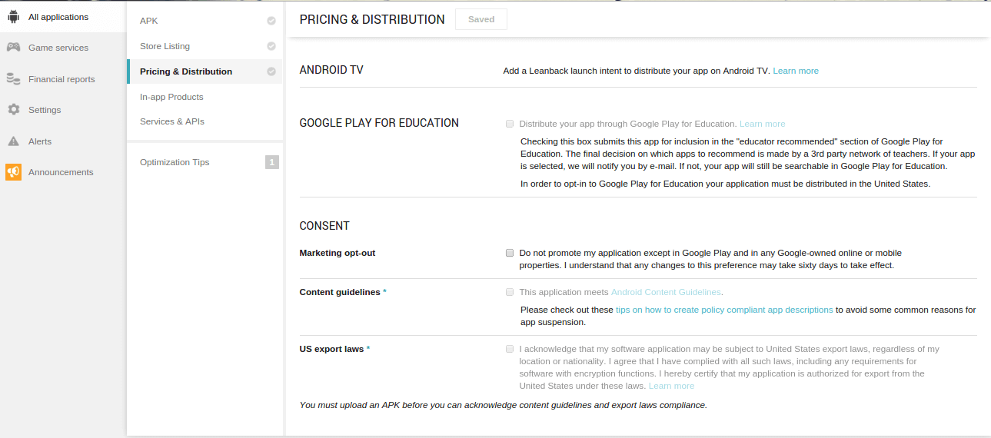Click the checkmark status icon beside APK
The image size is (991, 438).
(x=271, y=22)
